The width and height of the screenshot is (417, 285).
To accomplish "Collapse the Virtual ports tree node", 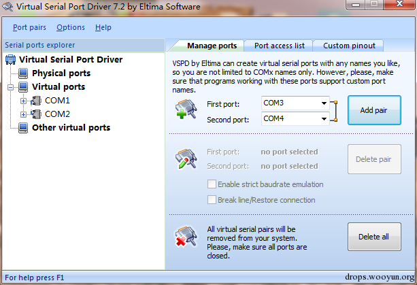I will 11,87.
